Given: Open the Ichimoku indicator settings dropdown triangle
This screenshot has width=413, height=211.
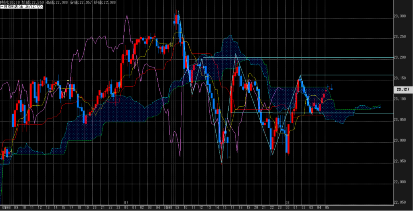Looking at the screenshot, I should pyautogui.click(x=38, y=6).
